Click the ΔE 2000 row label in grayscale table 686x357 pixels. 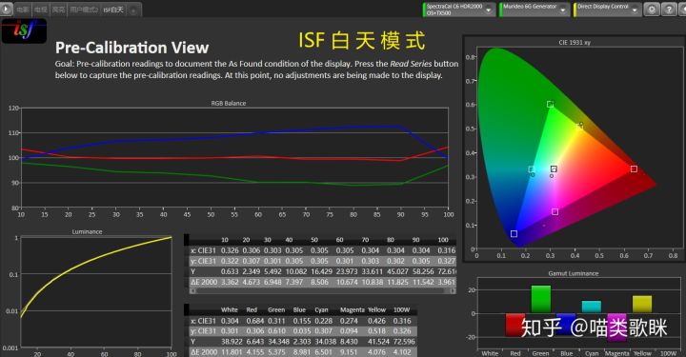coord(204,283)
